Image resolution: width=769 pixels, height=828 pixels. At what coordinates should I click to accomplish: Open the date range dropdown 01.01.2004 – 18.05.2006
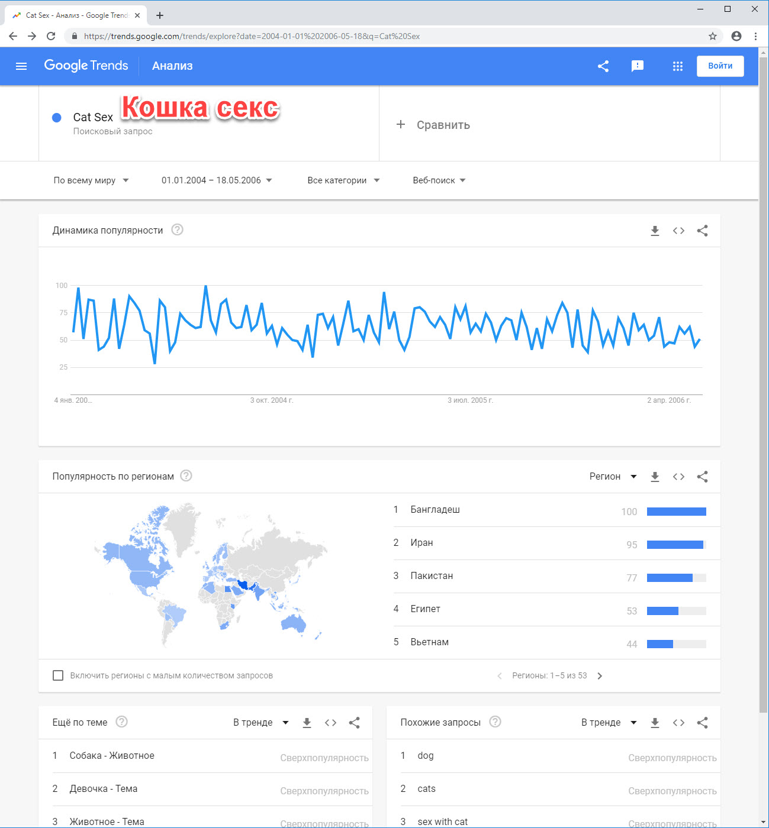[x=217, y=180]
